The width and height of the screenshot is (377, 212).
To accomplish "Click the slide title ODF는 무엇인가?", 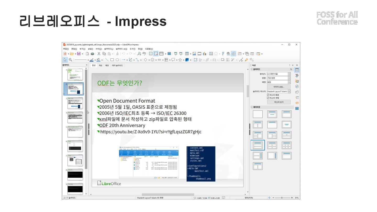I will point(120,83).
